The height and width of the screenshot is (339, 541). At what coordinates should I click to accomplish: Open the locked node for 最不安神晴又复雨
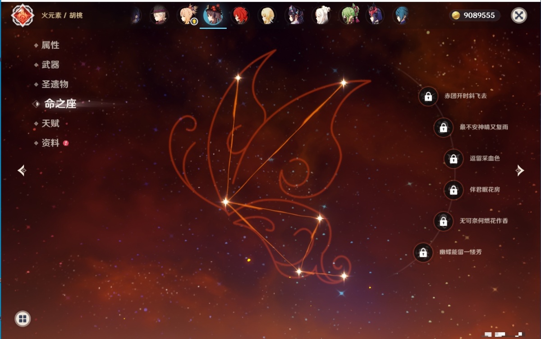pos(443,128)
